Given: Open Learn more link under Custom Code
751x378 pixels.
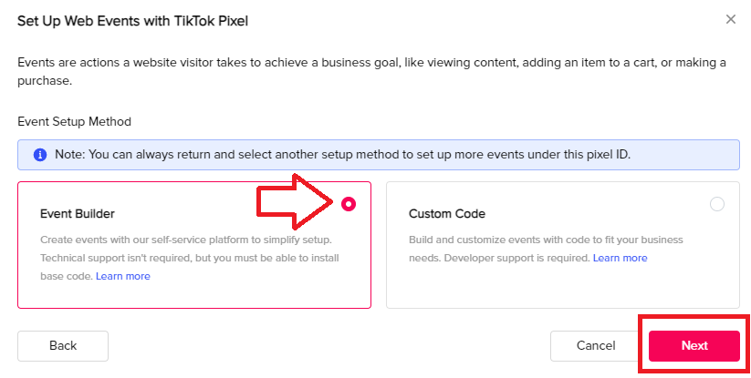Looking at the screenshot, I should tap(620, 258).
